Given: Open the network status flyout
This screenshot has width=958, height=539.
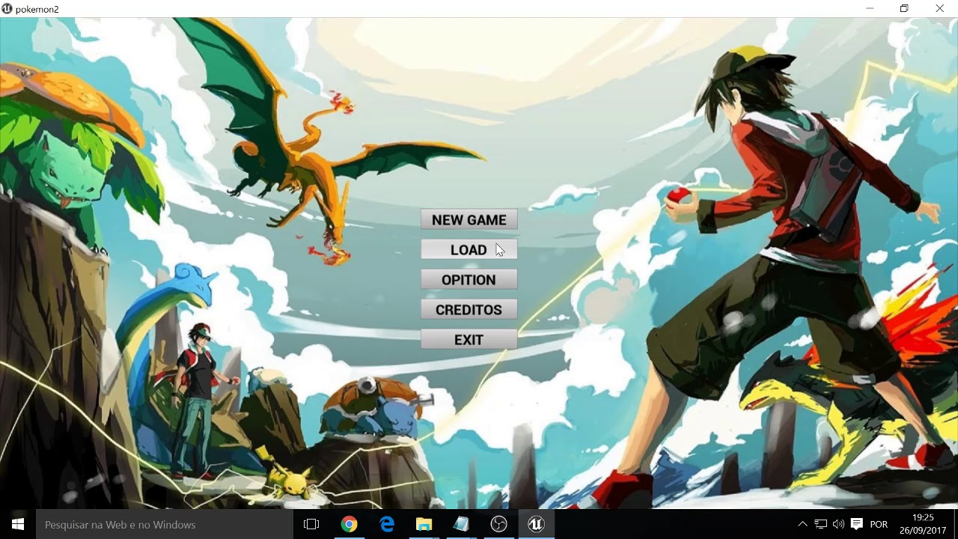Looking at the screenshot, I should pos(820,524).
